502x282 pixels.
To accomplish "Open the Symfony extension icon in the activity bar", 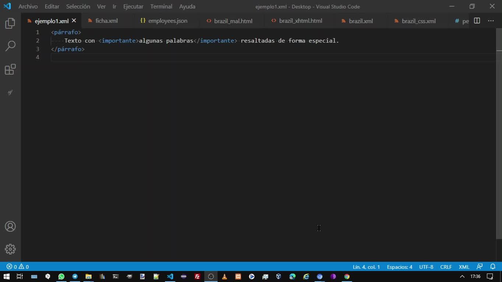I will (x=10, y=92).
